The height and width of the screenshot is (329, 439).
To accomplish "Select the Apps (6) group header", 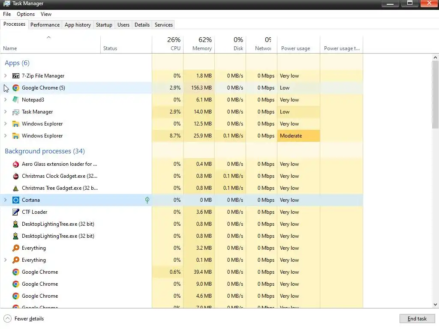I will 17,63.
